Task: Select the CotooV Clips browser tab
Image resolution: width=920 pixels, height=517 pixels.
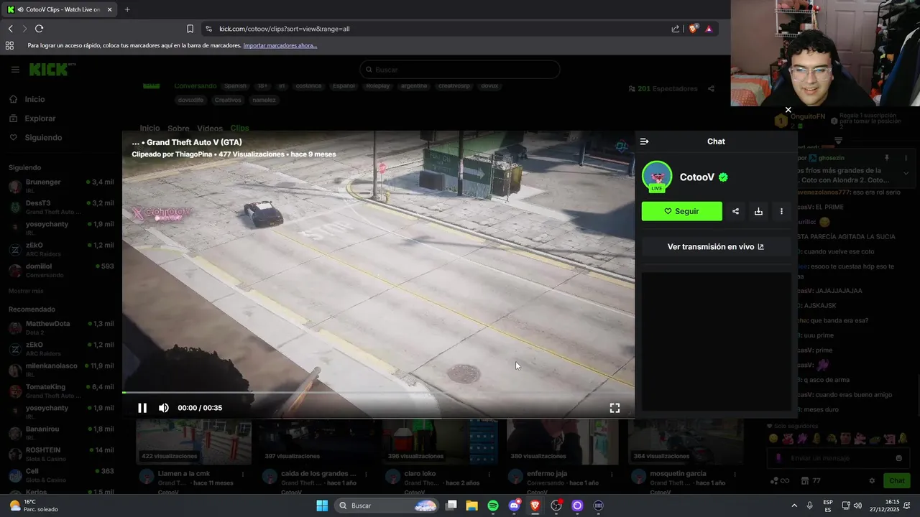Action: [60, 9]
